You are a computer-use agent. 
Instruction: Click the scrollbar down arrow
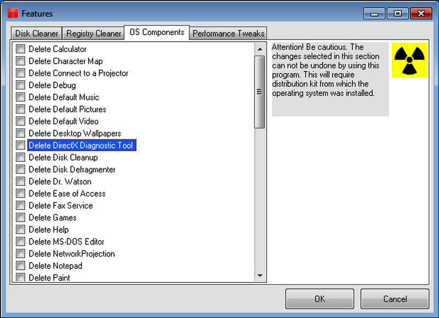260,276
